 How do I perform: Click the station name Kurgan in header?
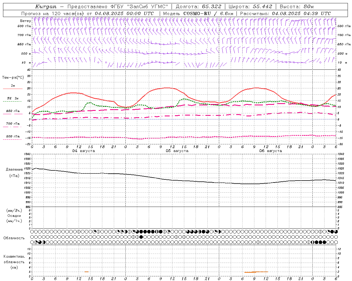pos(46,7)
